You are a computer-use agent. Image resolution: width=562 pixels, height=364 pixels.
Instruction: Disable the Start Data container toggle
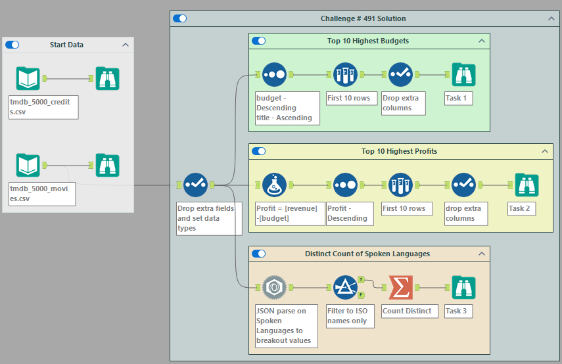point(12,45)
